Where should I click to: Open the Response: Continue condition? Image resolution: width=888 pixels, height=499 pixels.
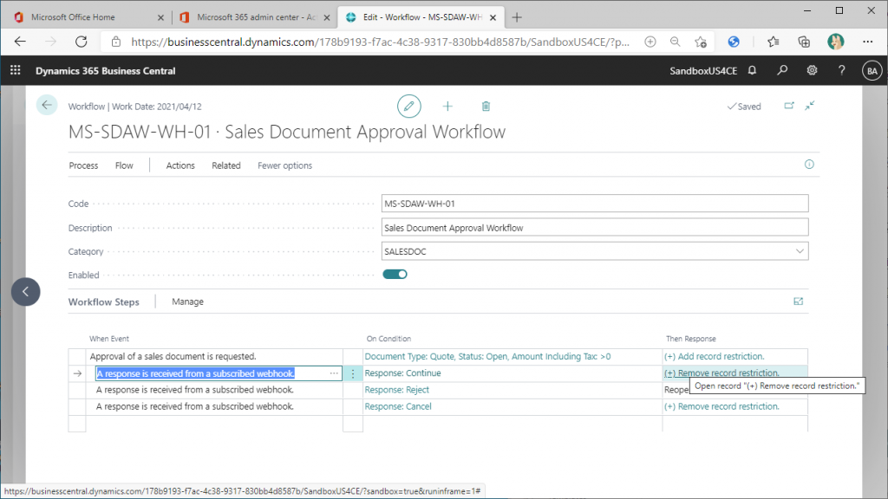(402, 373)
